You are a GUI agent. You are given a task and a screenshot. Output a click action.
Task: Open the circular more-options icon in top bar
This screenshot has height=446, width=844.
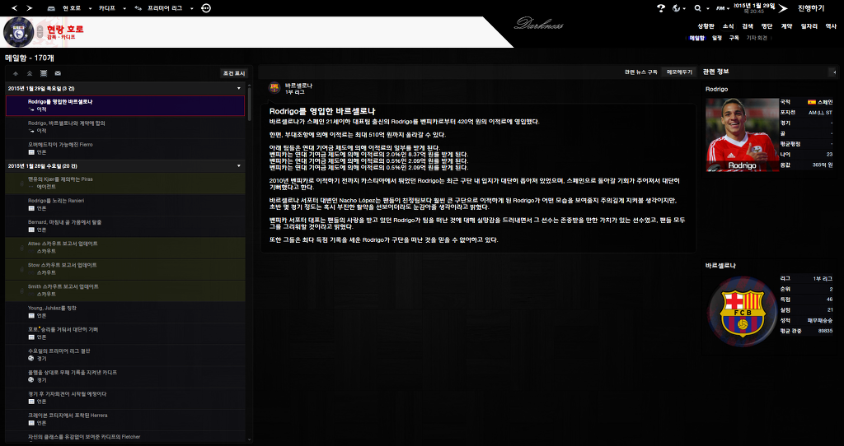[x=206, y=8]
